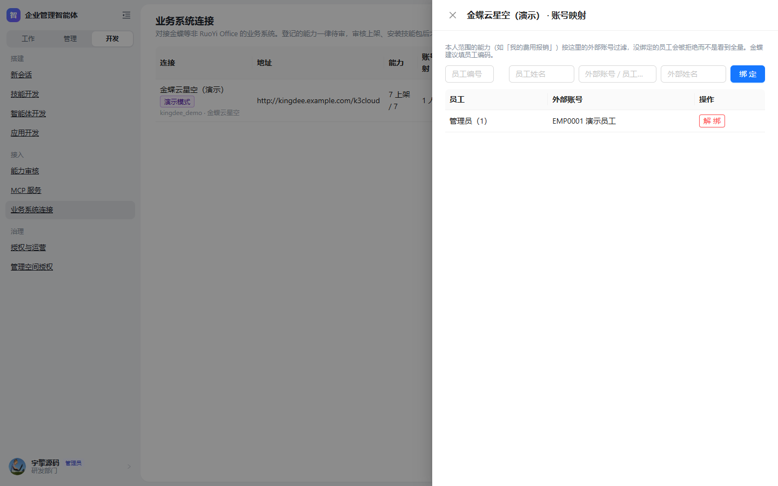Click the 业务系统连接 page heading
The image size is (778, 486).
tap(185, 21)
